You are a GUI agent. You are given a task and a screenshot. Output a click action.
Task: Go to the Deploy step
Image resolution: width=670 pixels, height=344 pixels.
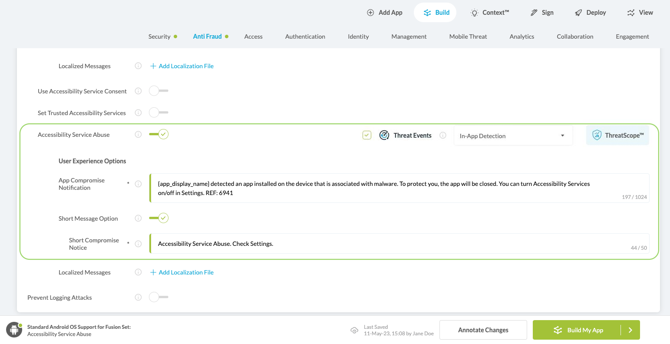590,13
